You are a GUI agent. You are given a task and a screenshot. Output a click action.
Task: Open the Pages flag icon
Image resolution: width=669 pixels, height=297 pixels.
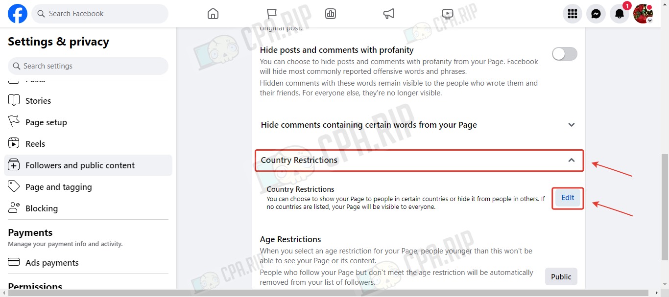click(272, 14)
